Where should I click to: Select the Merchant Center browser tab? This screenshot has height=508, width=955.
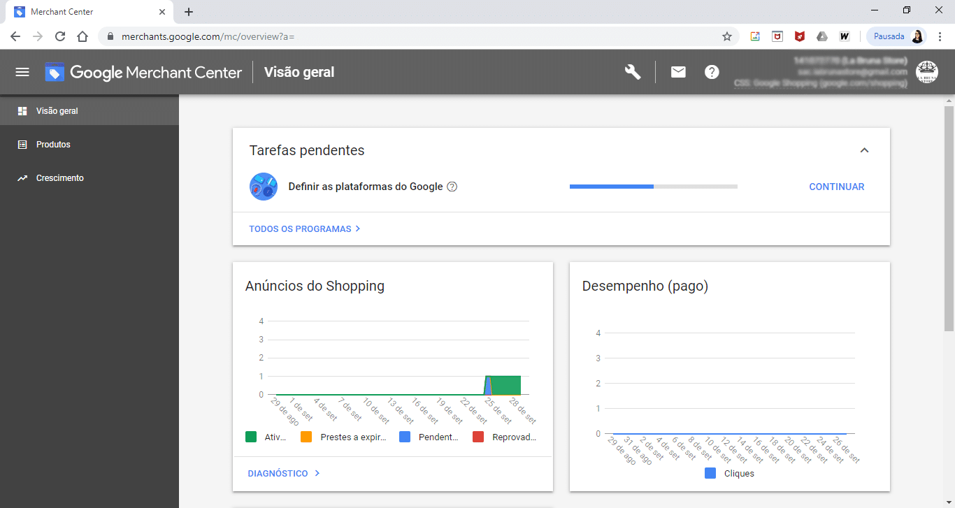pos(88,12)
